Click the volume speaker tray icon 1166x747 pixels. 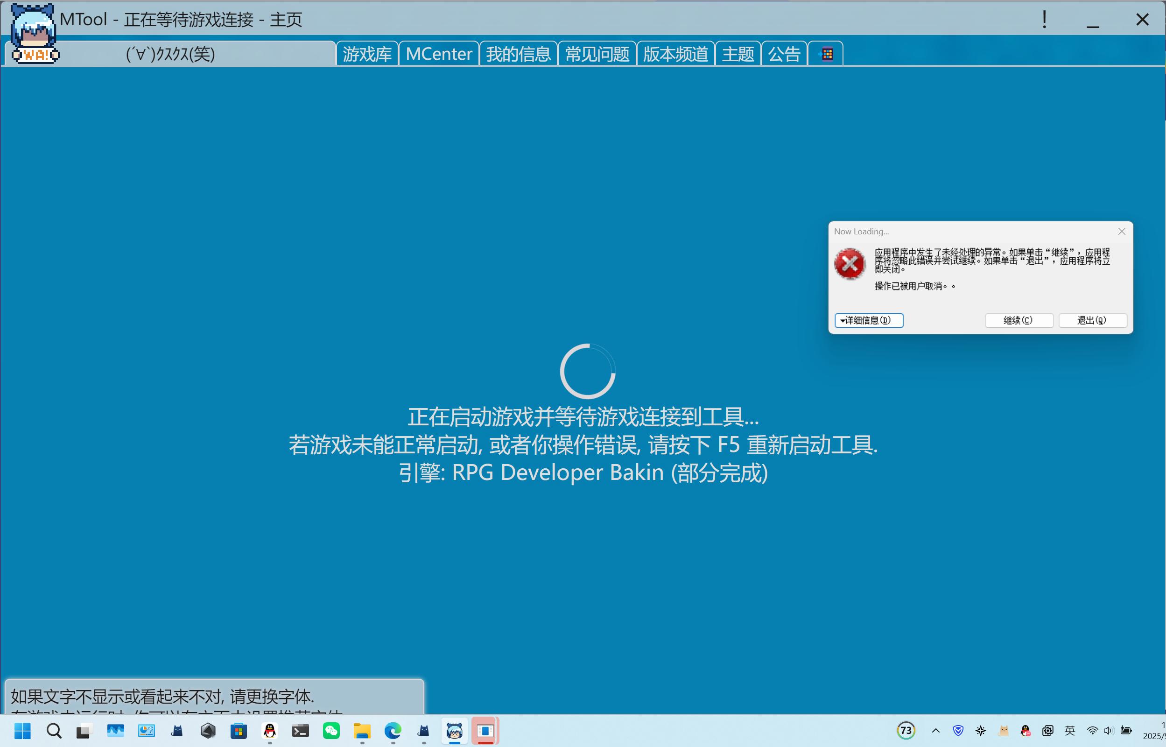click(1108, 731)
